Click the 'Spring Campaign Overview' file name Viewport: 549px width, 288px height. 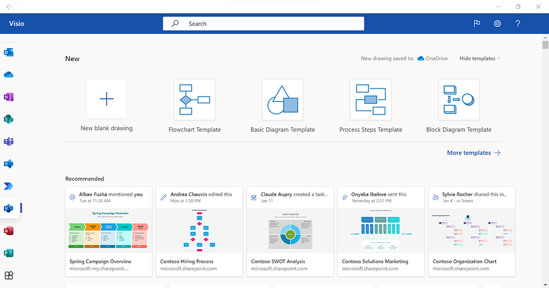[101, 262]
